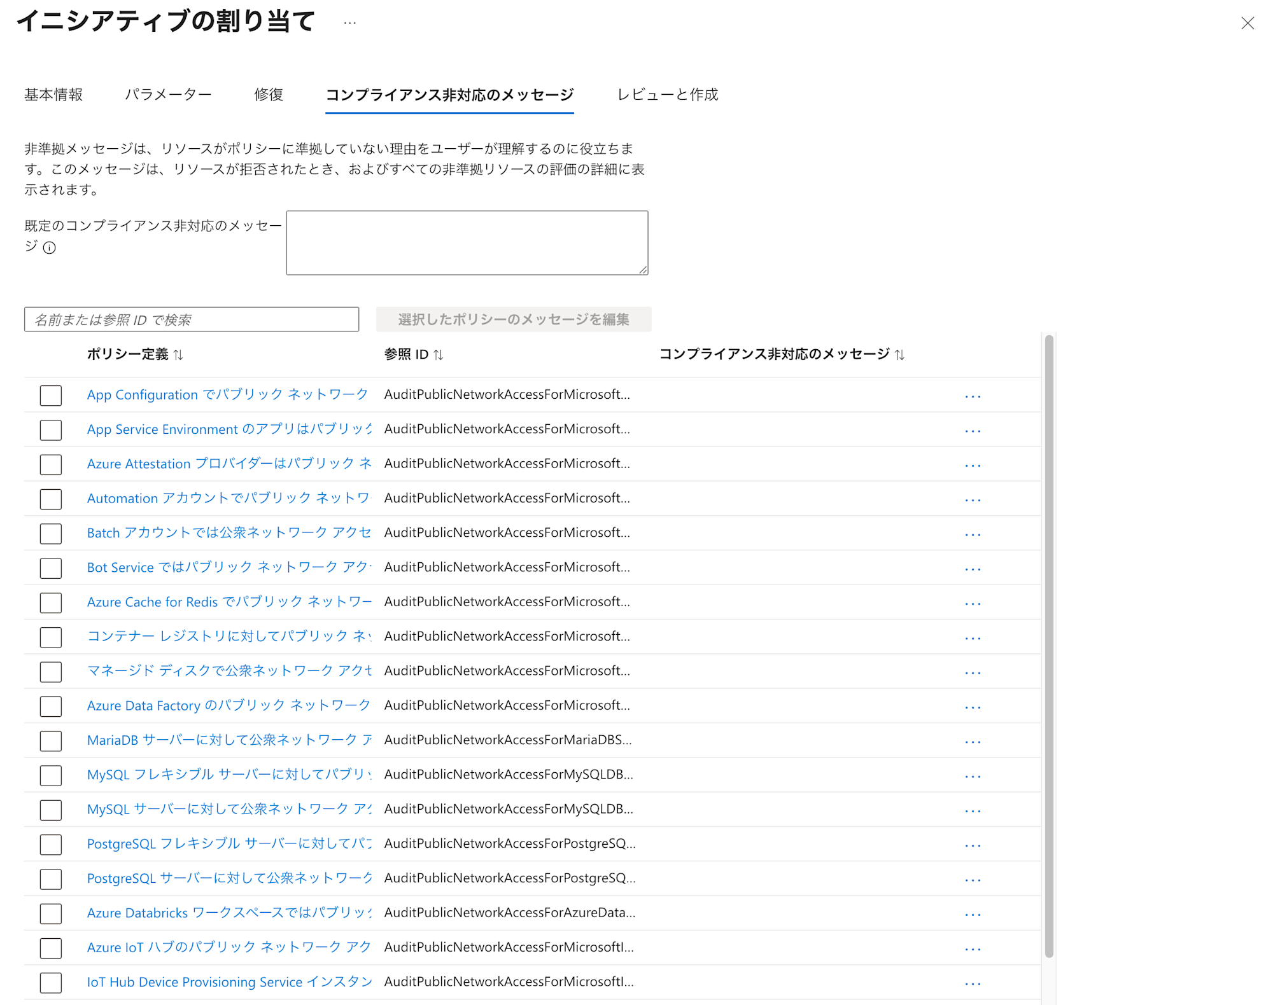Open row menu for Azure Data Factory policy
1273x1005 pixels.
coord(973,707)
